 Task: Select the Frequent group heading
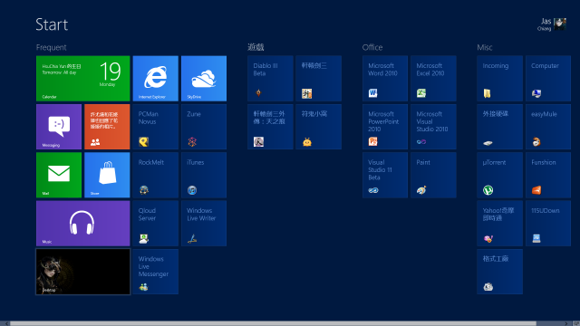(x=51, y=47)
